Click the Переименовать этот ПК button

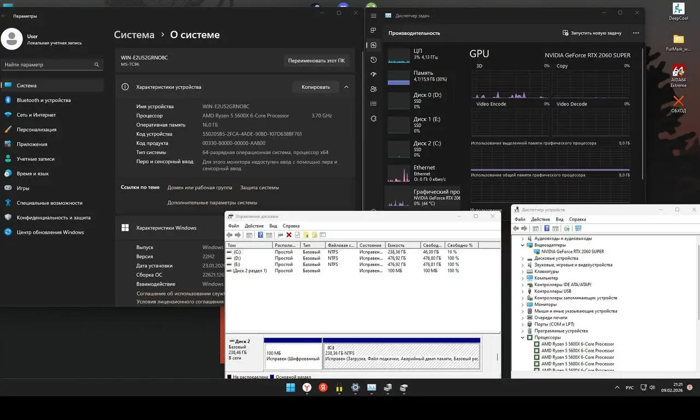(x=316, y=61)
